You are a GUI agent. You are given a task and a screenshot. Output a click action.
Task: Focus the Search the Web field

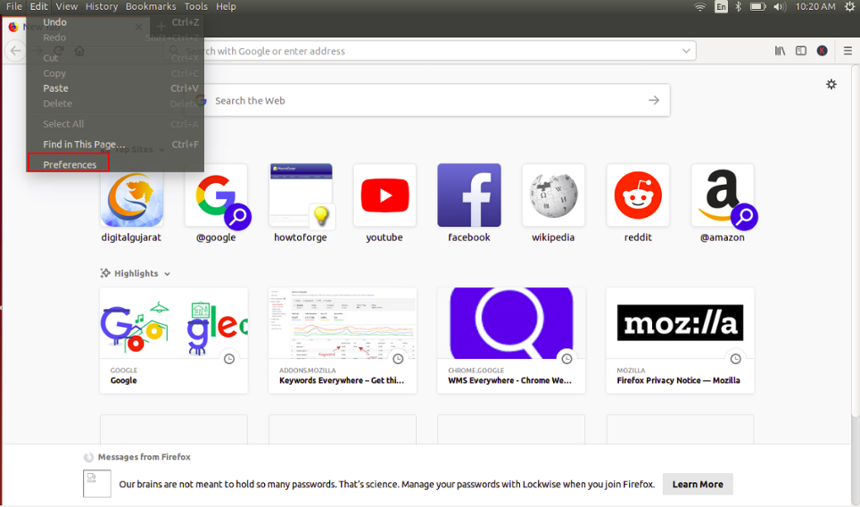click(428, 100)
